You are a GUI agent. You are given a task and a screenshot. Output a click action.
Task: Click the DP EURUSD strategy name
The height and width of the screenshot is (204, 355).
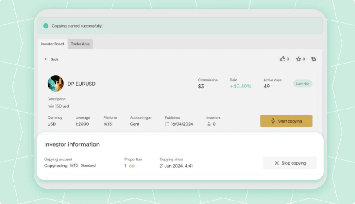click(x=81, y=84)
